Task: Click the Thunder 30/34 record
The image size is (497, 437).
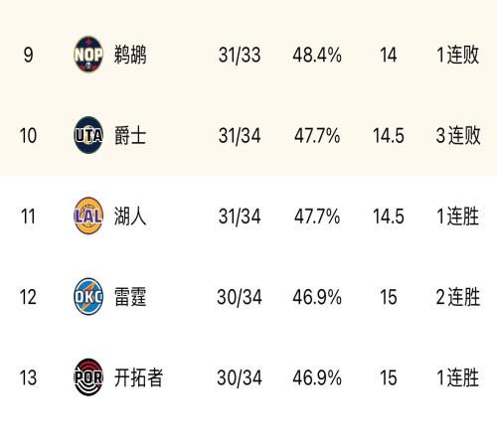Action: point(240,297)
